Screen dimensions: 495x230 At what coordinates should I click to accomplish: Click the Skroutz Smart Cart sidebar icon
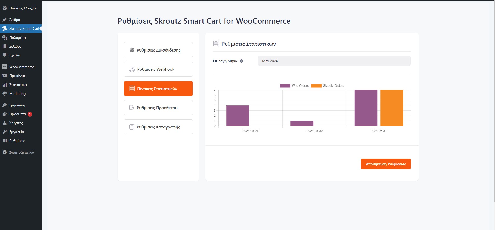click(x=5, y=28)
